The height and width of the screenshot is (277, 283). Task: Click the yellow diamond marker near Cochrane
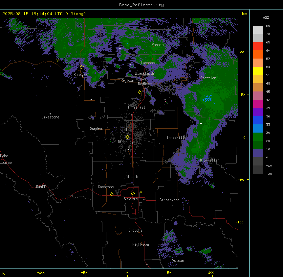pyautogui.click(x=112, y=194)
